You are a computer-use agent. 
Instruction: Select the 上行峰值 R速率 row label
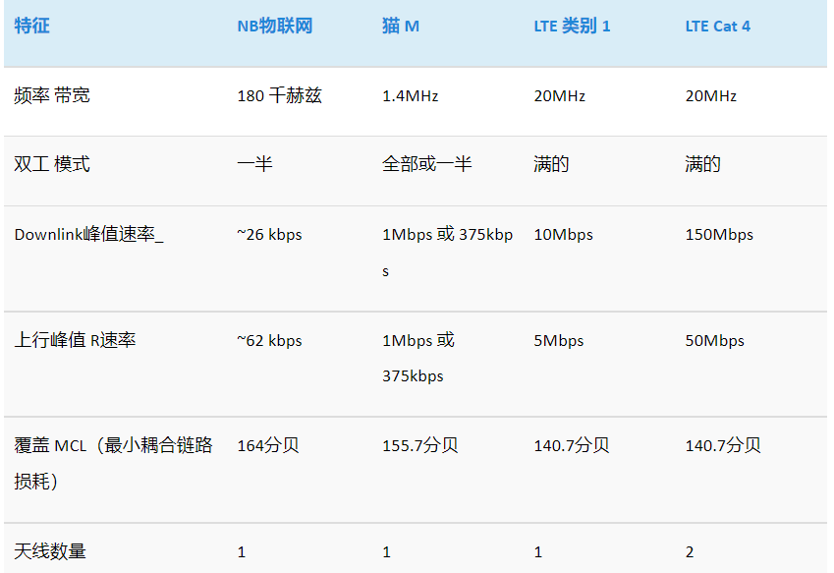click(x=75, y=340)
